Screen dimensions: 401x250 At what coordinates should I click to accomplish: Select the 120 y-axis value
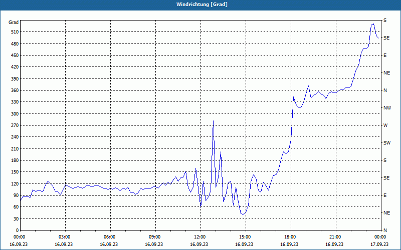[14, 183]
